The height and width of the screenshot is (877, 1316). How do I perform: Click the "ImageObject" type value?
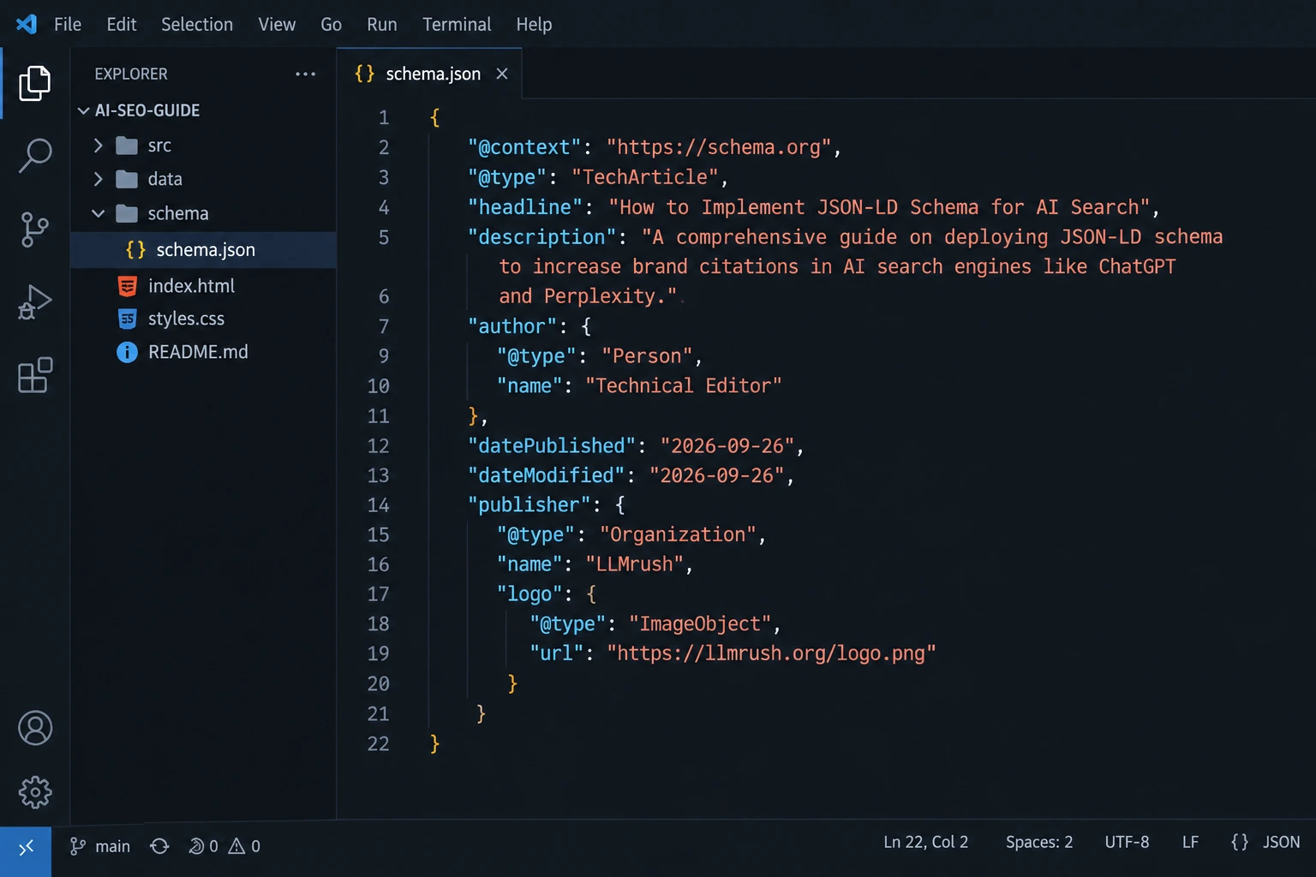coord(700,624)
